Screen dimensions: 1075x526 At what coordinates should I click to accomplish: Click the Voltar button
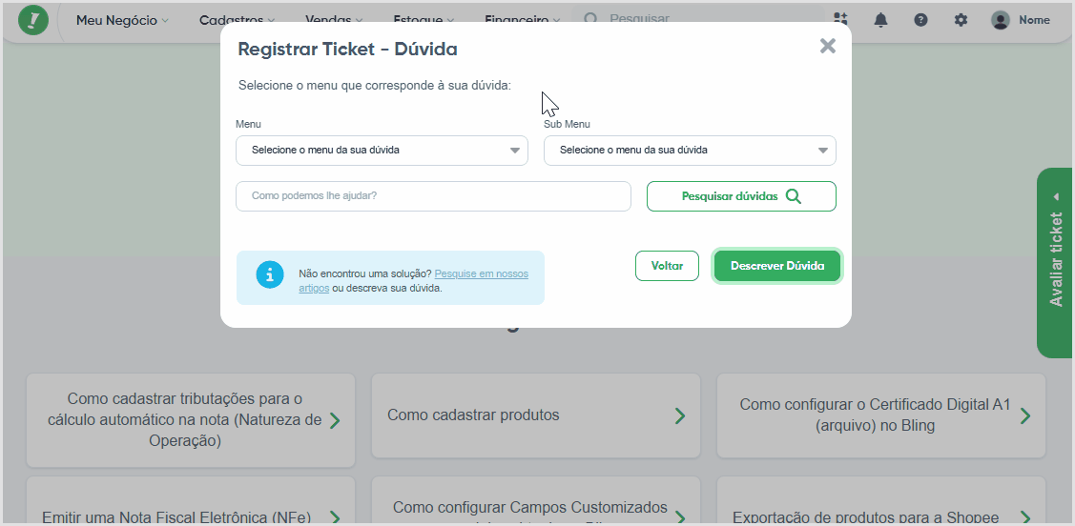667,266
